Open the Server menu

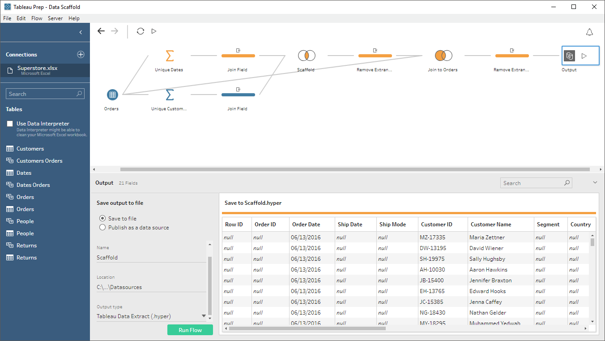tap(55, 18)
